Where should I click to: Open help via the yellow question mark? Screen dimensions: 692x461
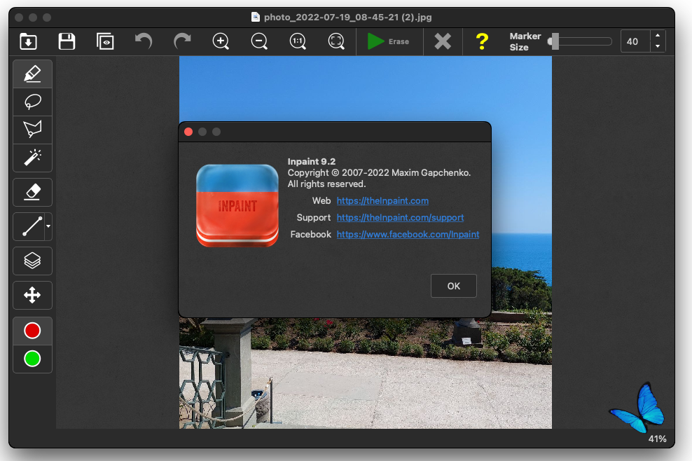(482, 41)
